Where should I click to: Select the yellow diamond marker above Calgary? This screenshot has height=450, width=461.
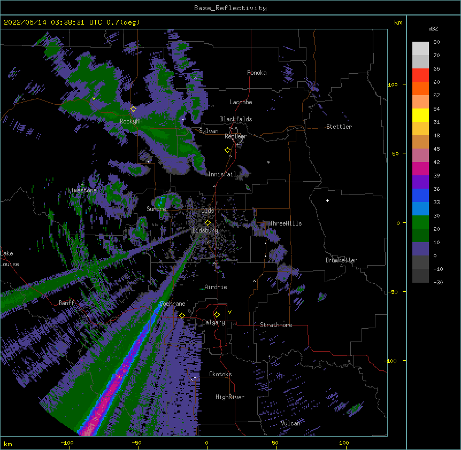(217, 315)
